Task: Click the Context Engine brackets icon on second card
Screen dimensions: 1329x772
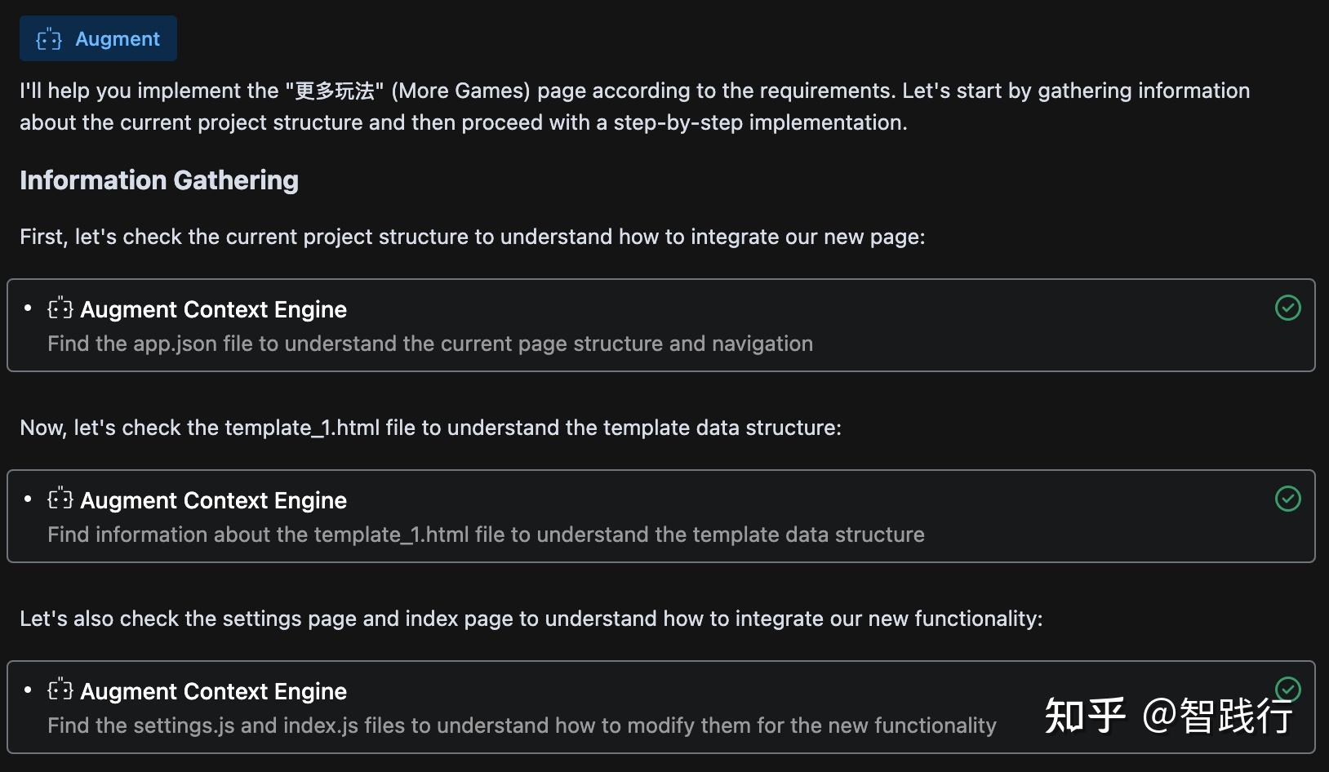Action: (x=59, y=499)
